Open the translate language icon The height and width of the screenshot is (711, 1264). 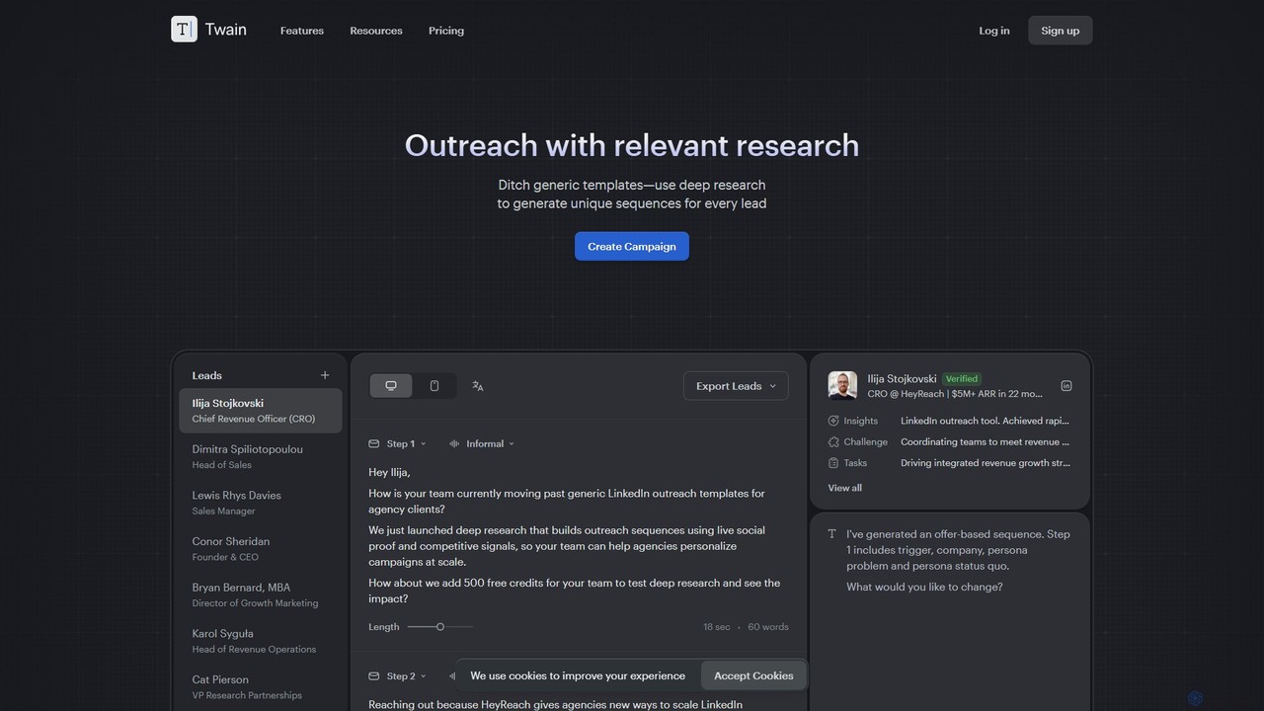478,386
